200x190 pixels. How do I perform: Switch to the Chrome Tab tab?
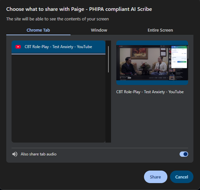click(38, 30)
